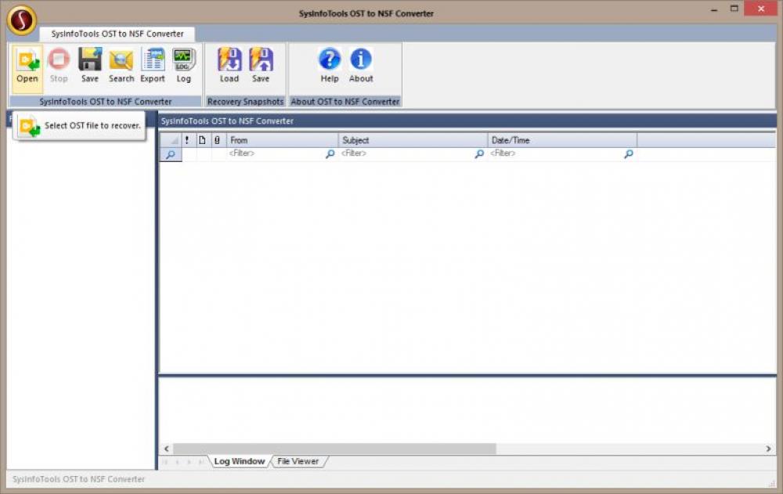
Task: Click the search magnifier in the From filter
Action: click(330, 154)
